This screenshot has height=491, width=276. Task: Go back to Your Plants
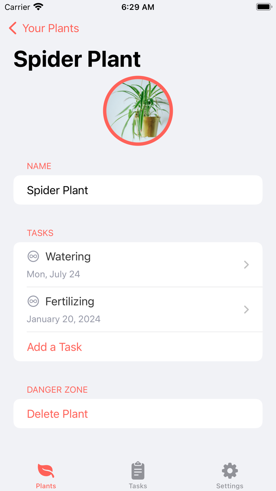(43, 28)
